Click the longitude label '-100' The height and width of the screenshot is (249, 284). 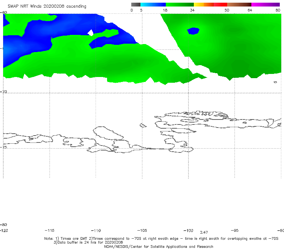188,230
